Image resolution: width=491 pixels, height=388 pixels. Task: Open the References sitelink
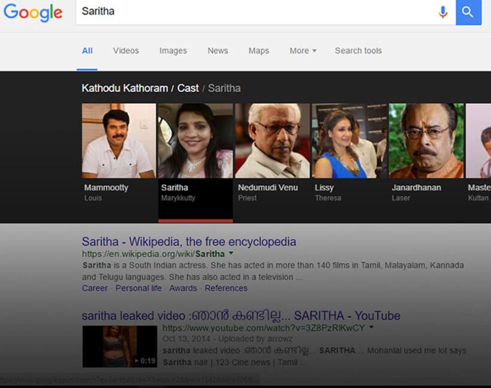pyautogui.click(x=226, y=288)
